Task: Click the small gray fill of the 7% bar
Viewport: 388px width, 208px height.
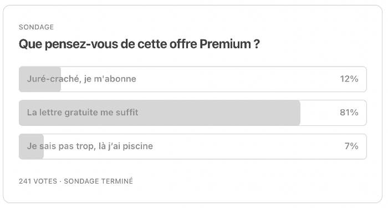Action: pos(32,146)
